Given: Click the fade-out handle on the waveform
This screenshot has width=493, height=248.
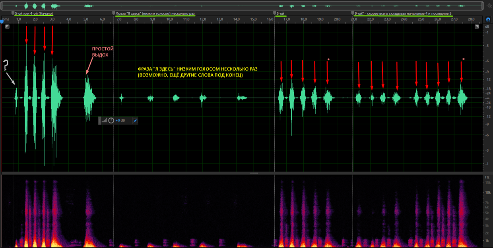Looking at the screenshot, I should pyautogui.click(x=477, y=27).
